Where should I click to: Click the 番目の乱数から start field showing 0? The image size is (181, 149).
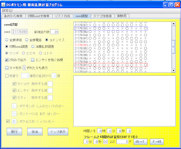coord(25,76)
